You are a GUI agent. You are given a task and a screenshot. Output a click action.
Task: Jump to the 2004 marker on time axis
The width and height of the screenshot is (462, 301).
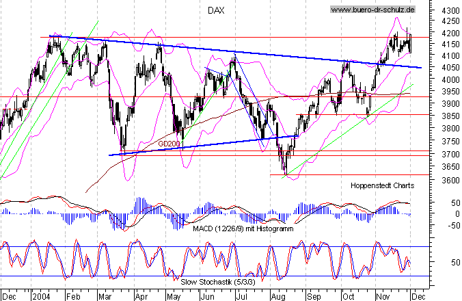40,296
